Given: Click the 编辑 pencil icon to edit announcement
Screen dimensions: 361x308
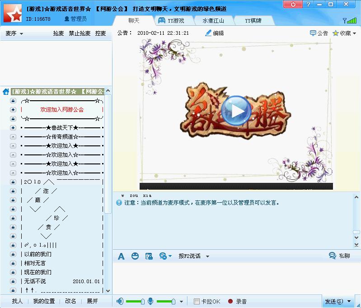Looking at the screenshot, I should (208, 33).
